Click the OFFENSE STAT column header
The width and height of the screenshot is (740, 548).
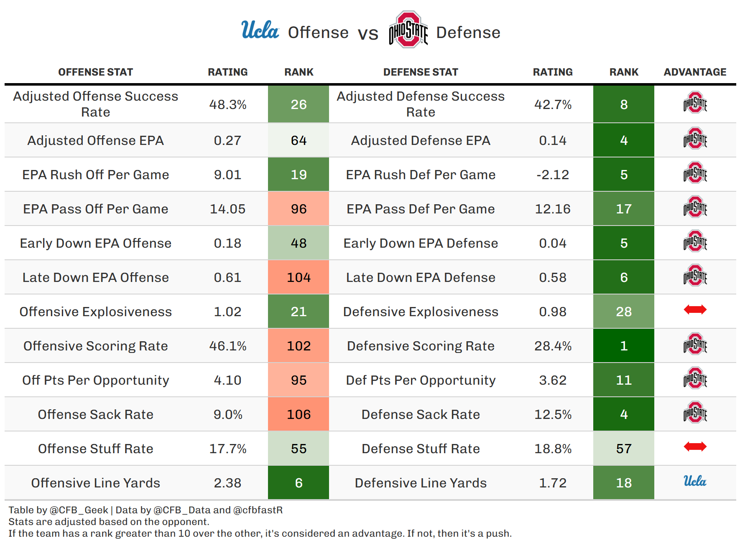95,72
